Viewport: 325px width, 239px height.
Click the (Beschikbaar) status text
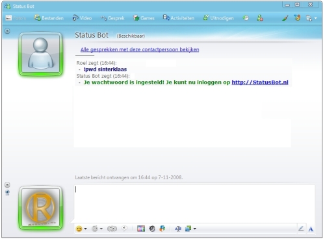(131, 36)
